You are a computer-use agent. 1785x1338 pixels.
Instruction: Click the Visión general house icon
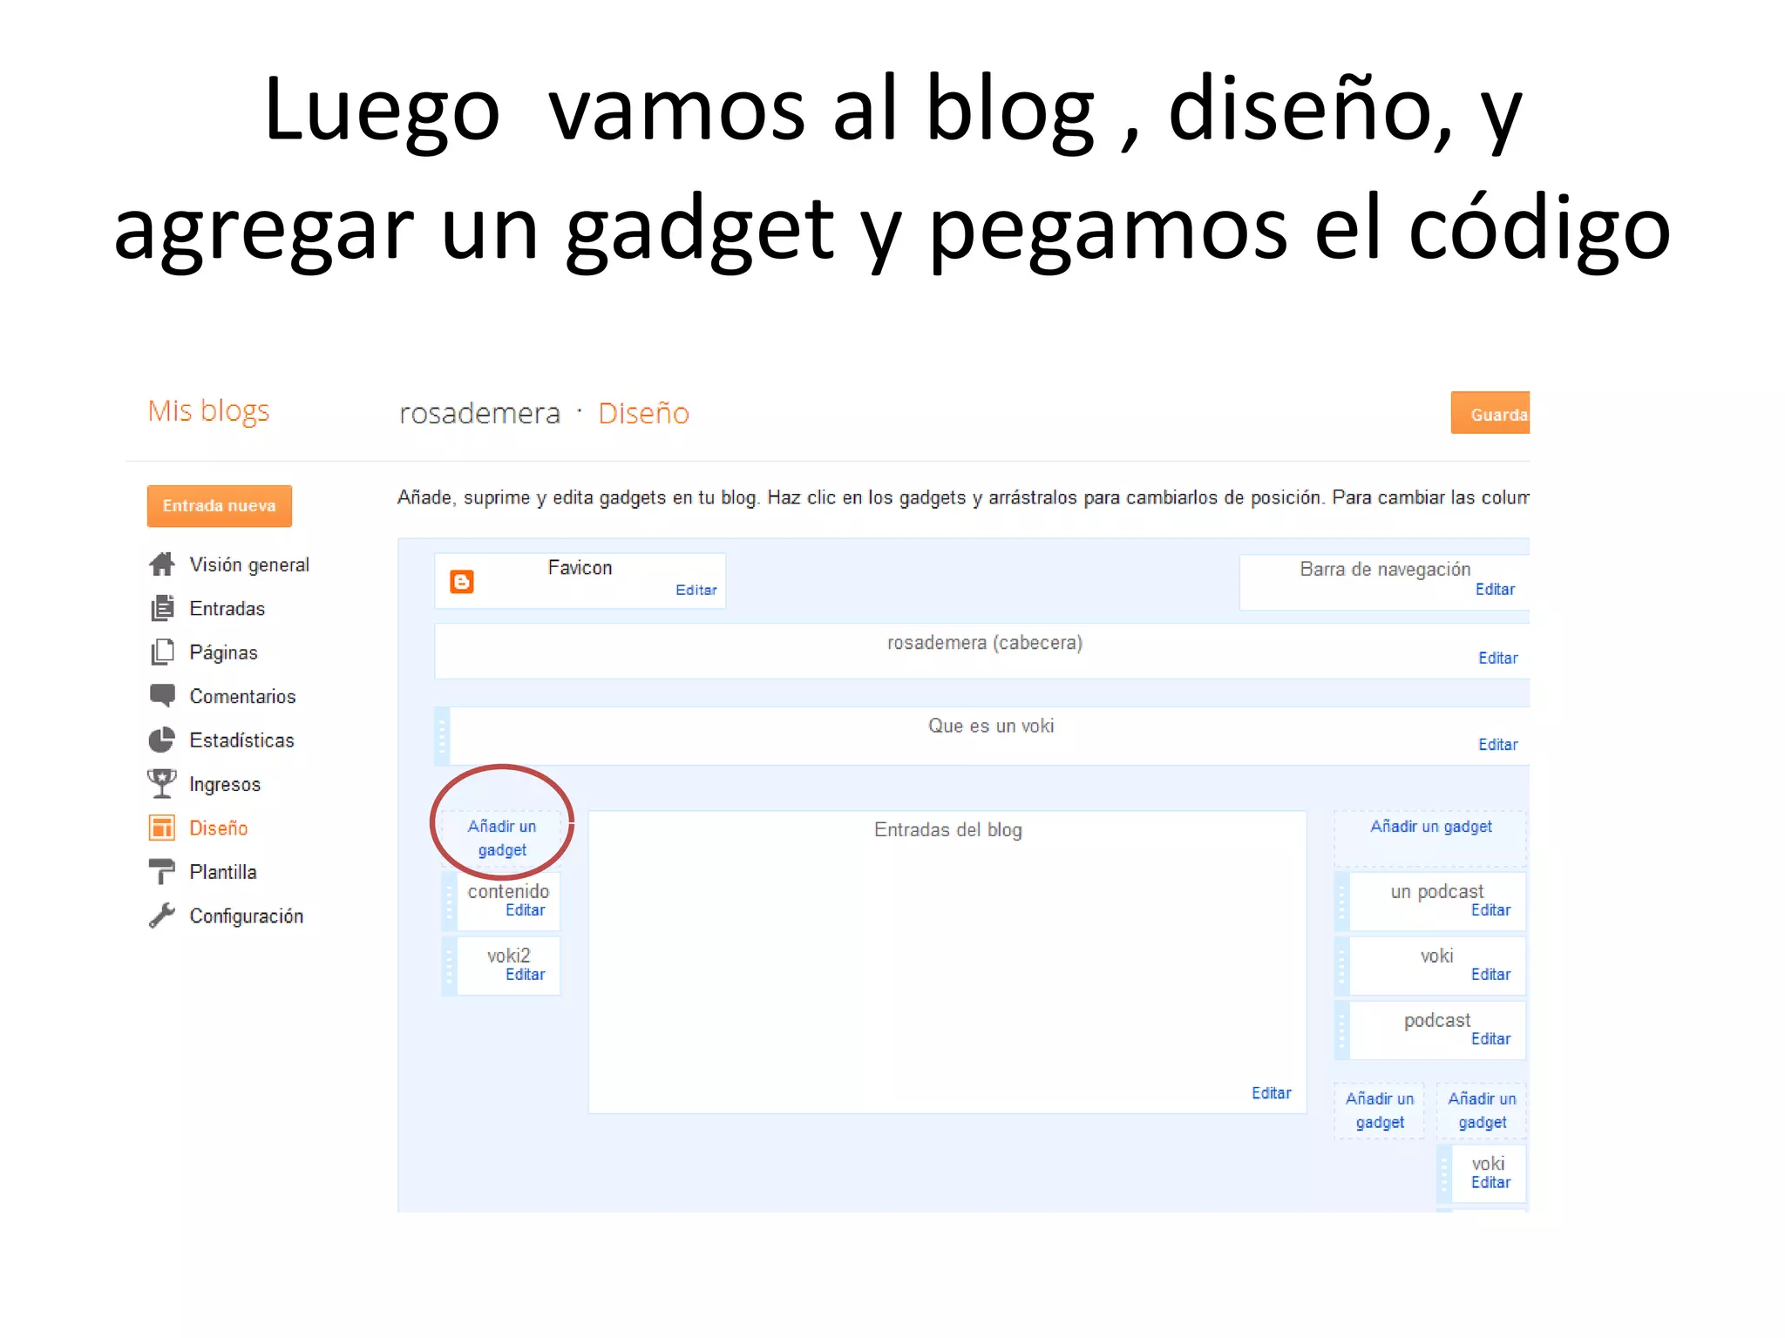tap(162, 564)
